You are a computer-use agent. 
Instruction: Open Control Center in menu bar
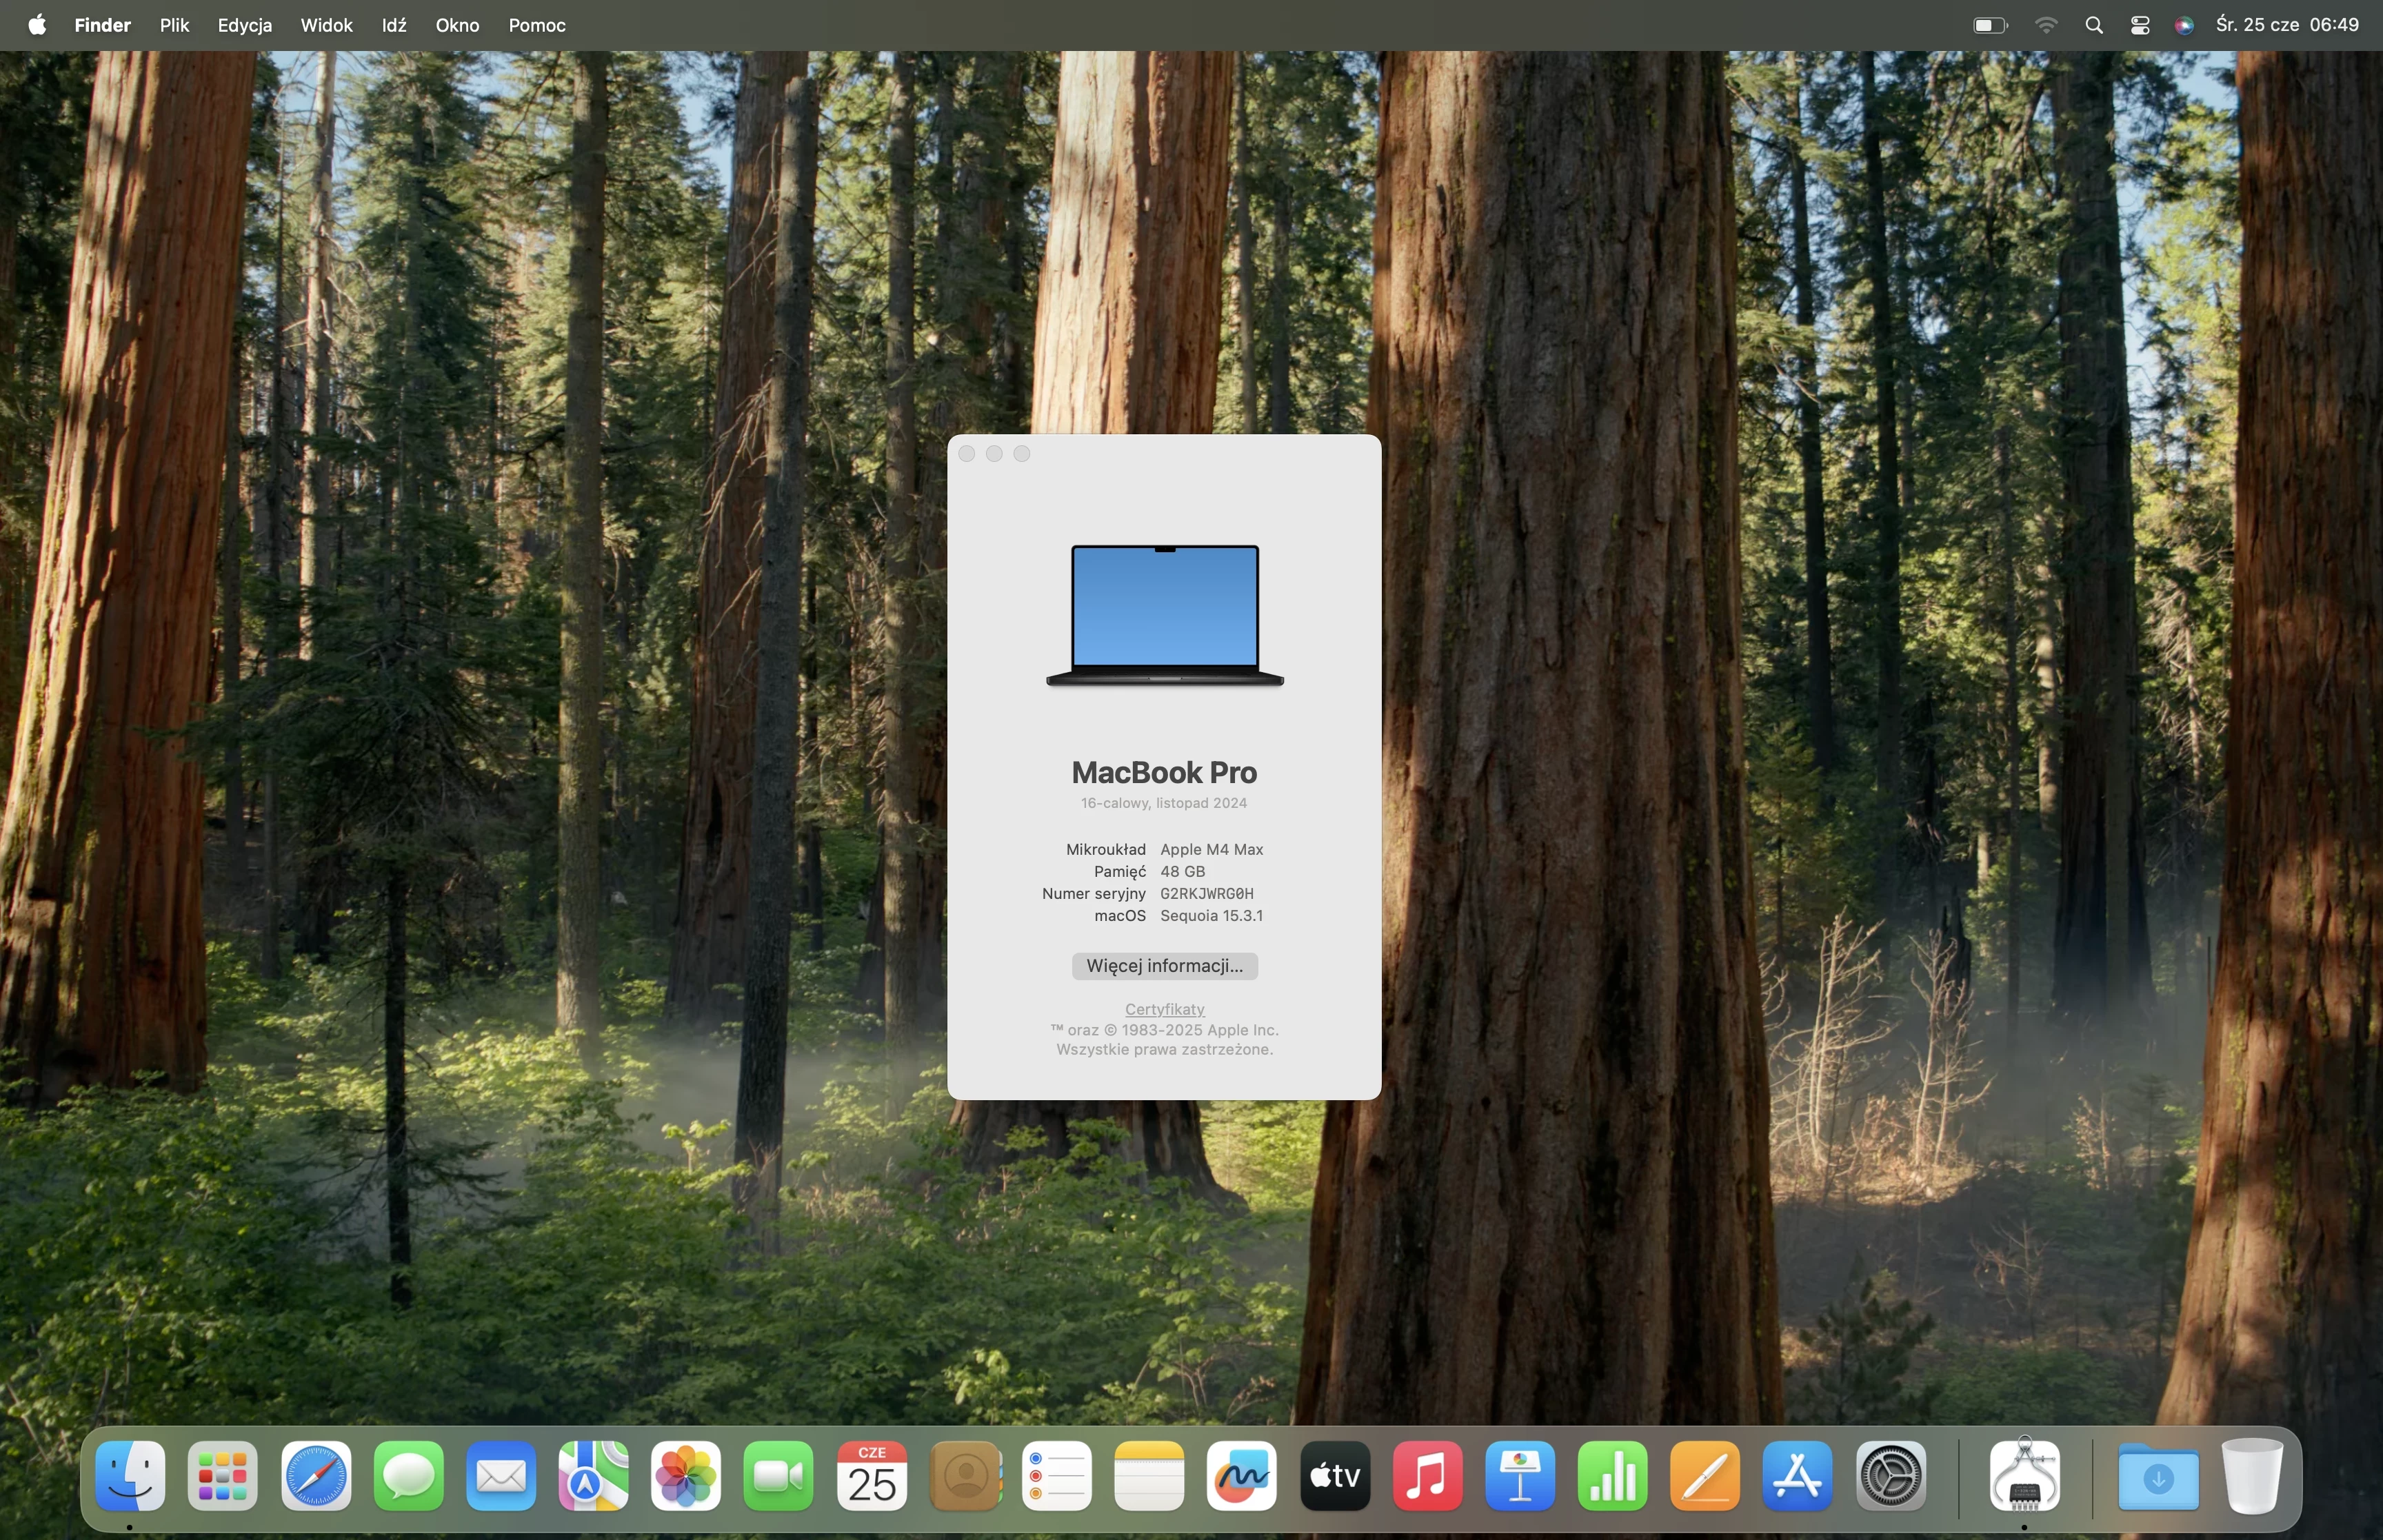pos(2140,25)
